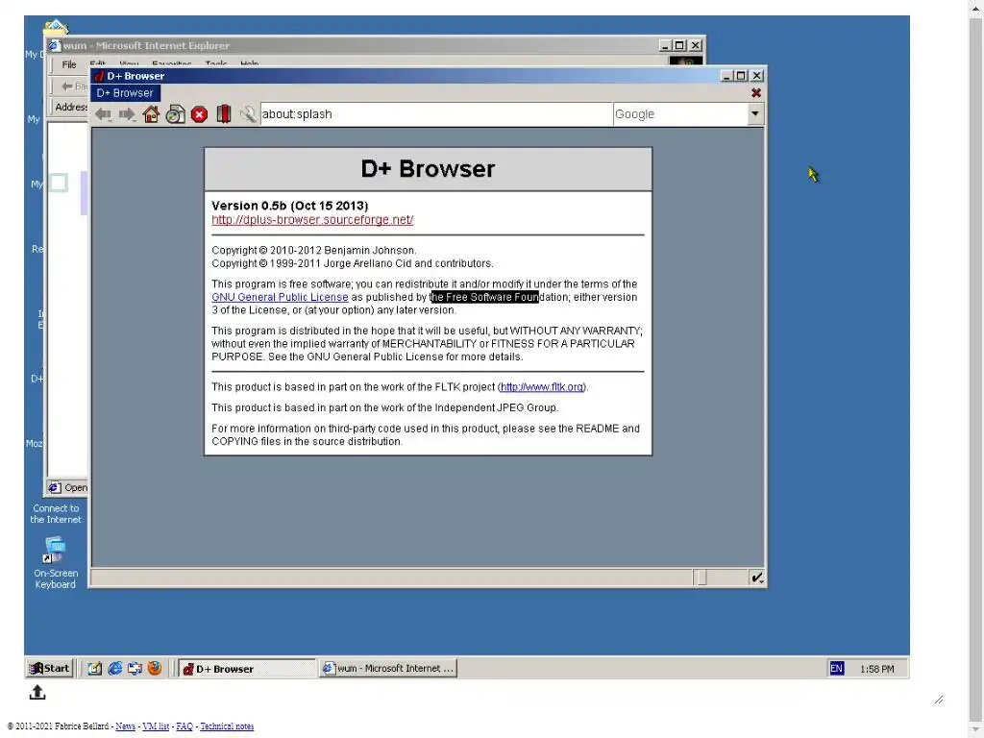Click the 1:58 PM system clock

pos(876,669)
